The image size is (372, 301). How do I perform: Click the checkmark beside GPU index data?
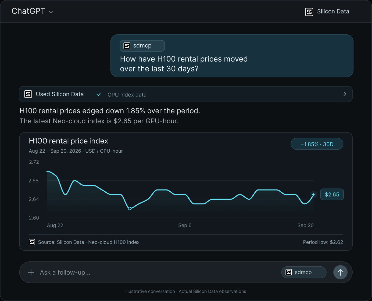pyautogui.click(x=99, y=94)
